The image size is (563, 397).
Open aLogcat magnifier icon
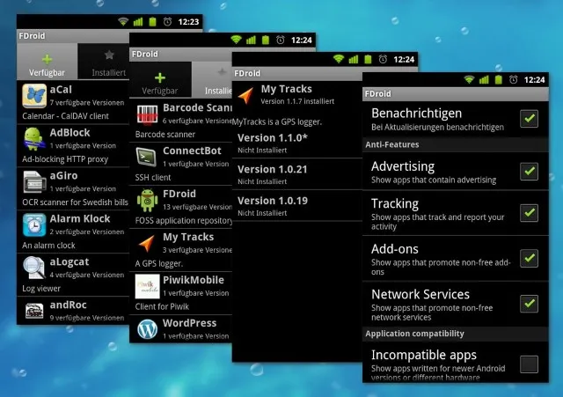tap(34, 268)
